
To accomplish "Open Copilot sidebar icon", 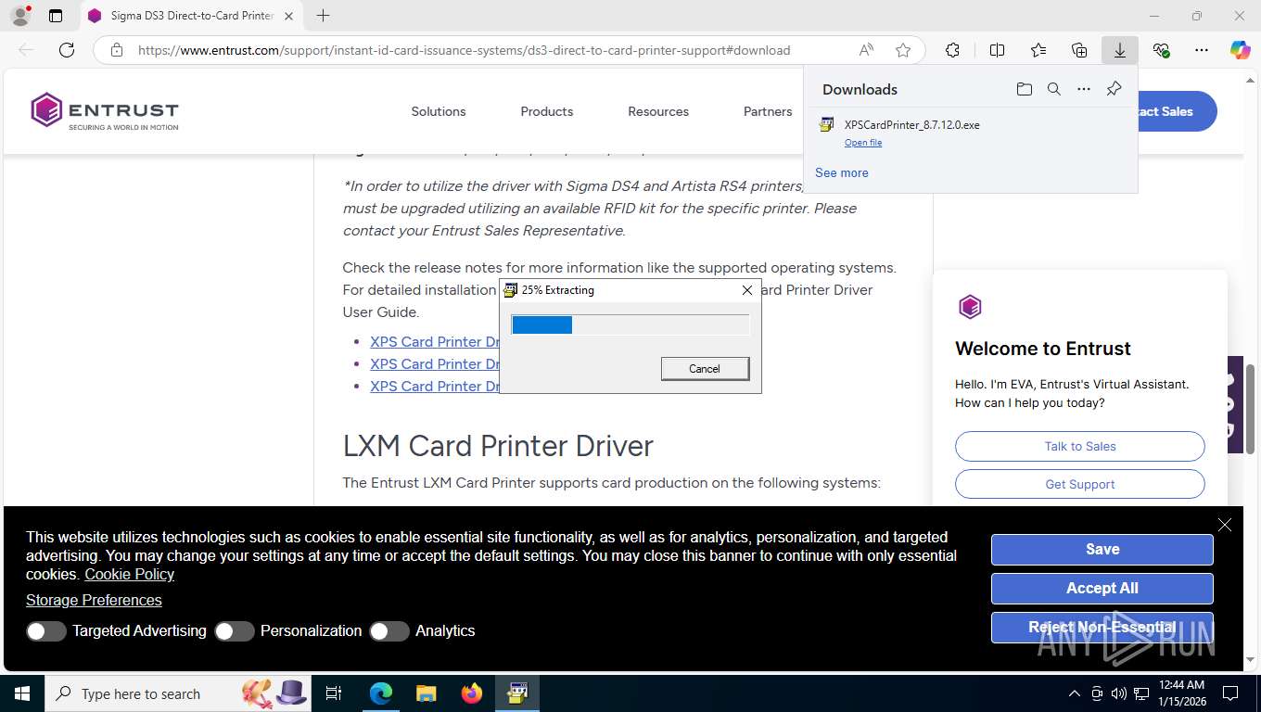I will tap(1240, 50).
